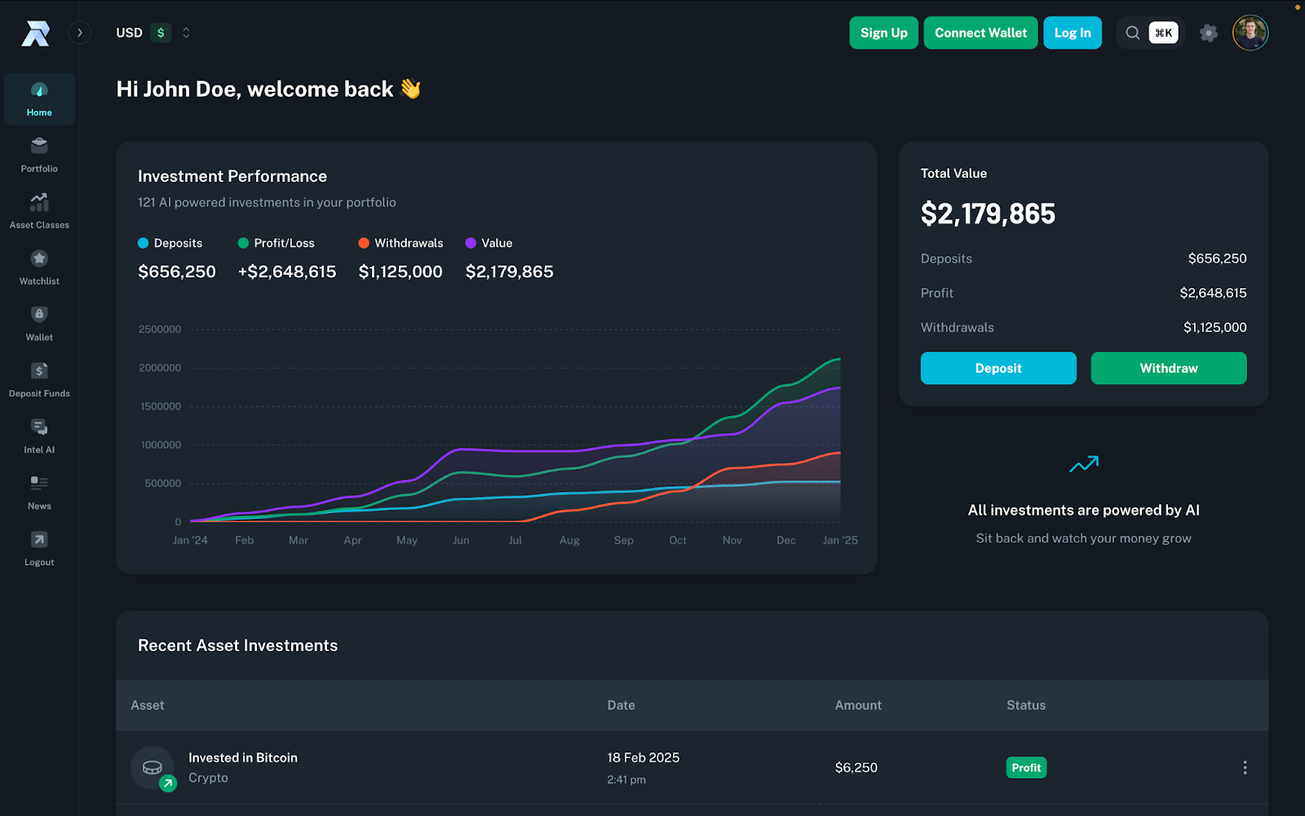
Task: Open Asset Classes chart icon
Action: click(x=39, y=202)
